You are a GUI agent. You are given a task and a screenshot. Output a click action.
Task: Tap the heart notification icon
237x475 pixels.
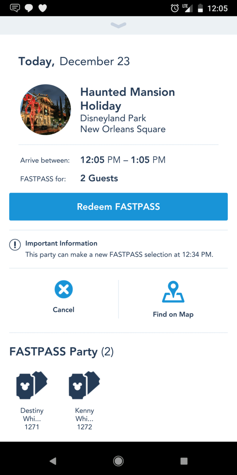pyautogui.click(x=43, y=8)
